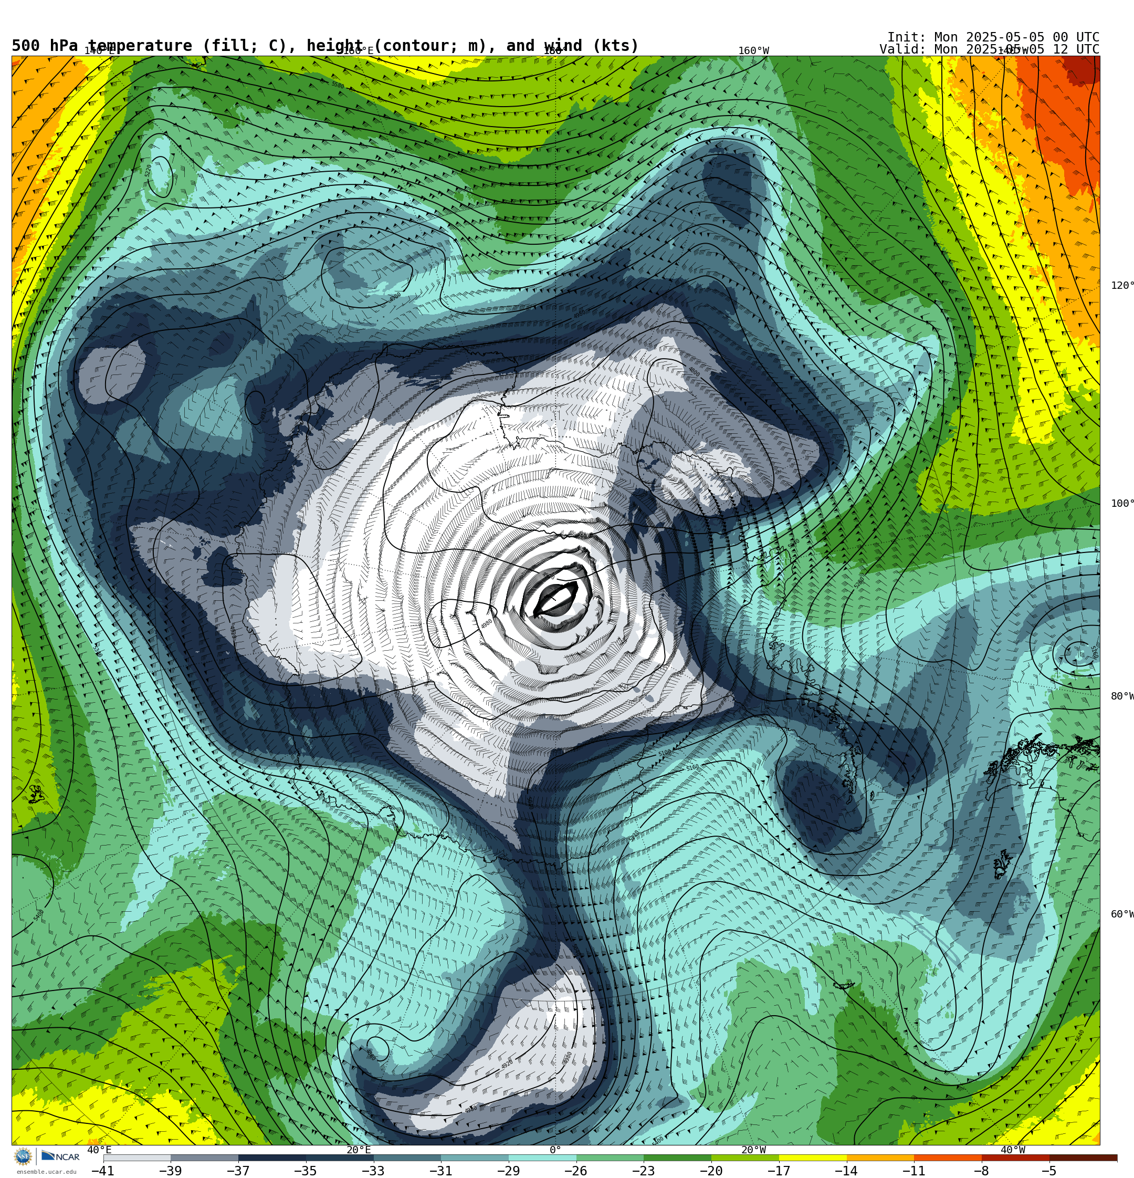Pick the light cyan colorbar swatch (−29 to −26)

543,1158
